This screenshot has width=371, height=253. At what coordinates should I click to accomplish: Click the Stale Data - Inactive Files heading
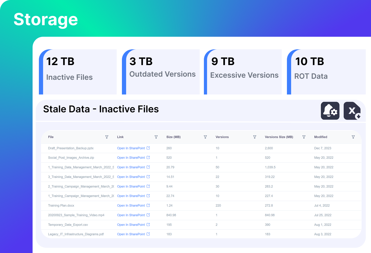point(101,109)
